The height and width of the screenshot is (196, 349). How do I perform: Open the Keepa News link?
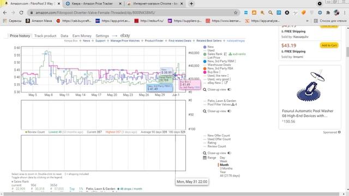[86, 41]
